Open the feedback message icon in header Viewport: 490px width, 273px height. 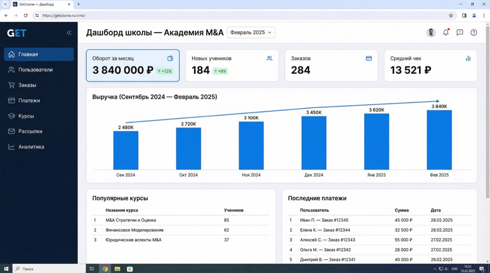coord(460,33)
